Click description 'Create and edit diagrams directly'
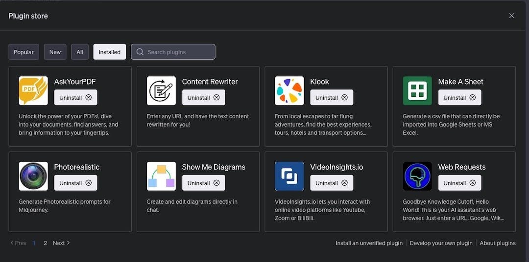 192,206
